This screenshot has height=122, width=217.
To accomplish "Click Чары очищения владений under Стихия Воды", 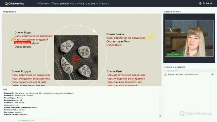I will coord(31,40).
